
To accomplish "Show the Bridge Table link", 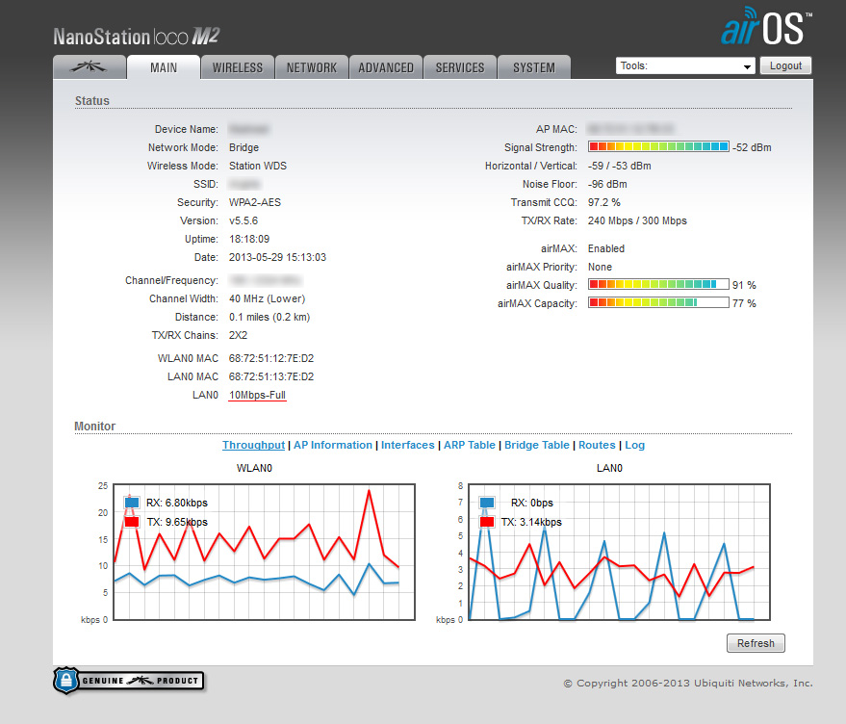I will (537, 445).
